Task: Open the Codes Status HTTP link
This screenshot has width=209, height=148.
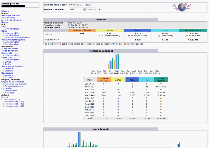Action: pos(10,99)
